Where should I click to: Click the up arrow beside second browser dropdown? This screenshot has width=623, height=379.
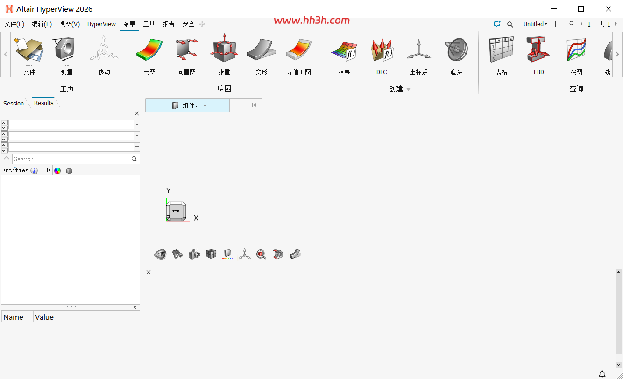tap(4, 133)
